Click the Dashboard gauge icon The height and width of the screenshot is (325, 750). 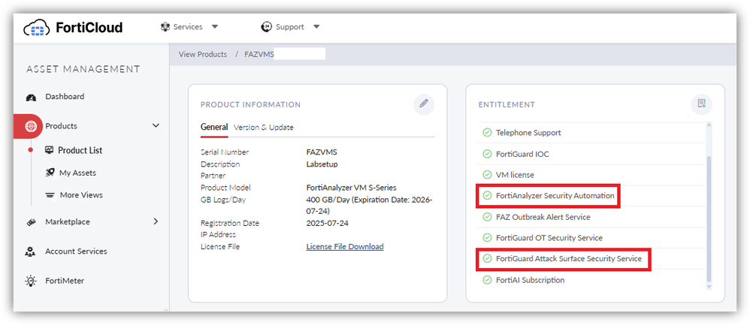point(31,97)
